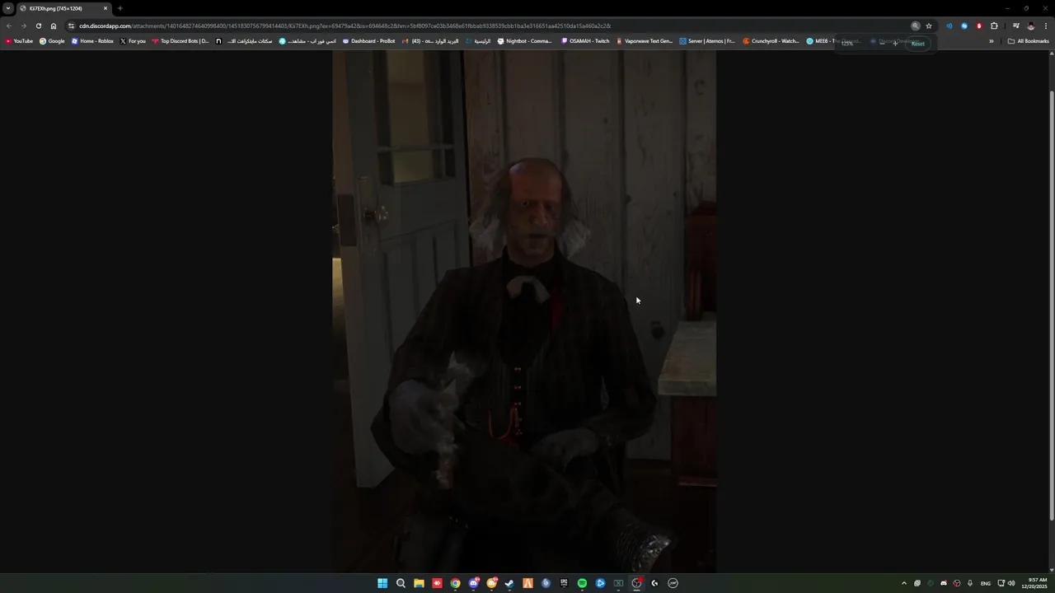Open the OSAMAH - Twitch bookmark
The image size is (1055, 593).
[585, 41]
